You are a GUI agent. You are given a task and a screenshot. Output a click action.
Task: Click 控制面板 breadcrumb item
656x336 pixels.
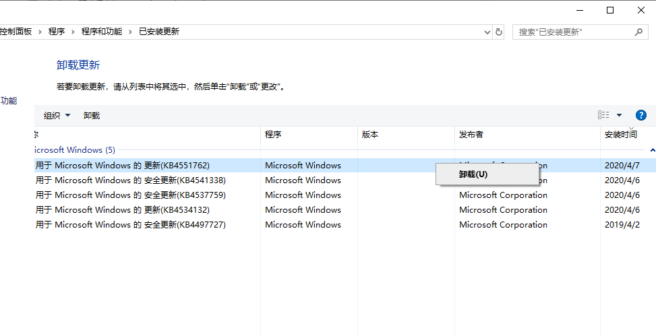(17, 32)
